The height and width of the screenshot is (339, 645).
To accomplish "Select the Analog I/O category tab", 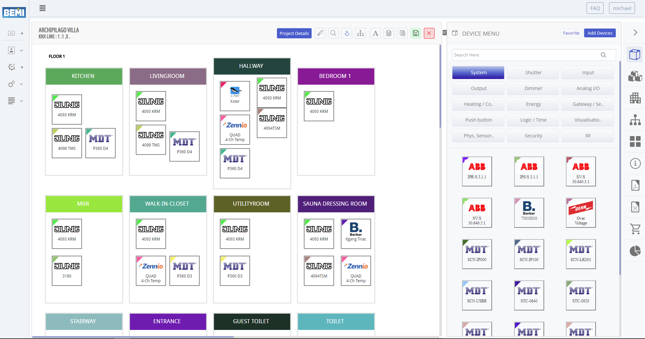I will click(x=588, y=88).
